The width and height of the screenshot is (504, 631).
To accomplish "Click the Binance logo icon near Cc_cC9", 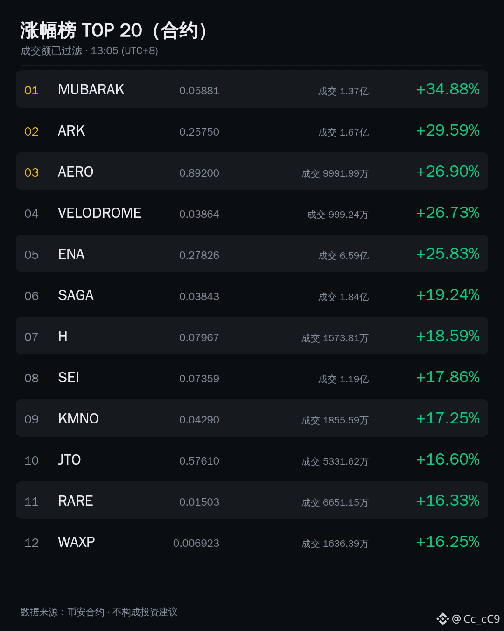I will 442,619.
